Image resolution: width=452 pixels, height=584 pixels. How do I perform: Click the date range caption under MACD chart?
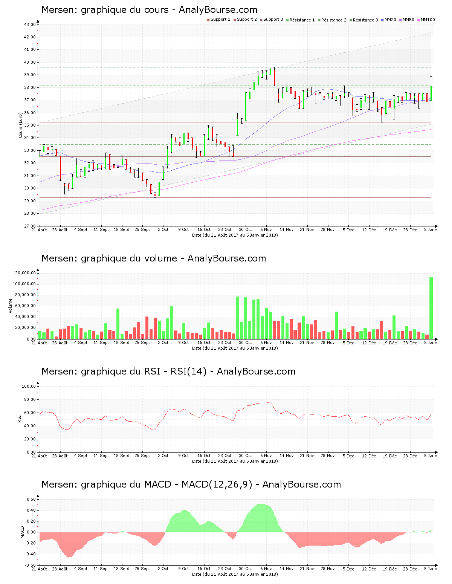pos(235,574)
